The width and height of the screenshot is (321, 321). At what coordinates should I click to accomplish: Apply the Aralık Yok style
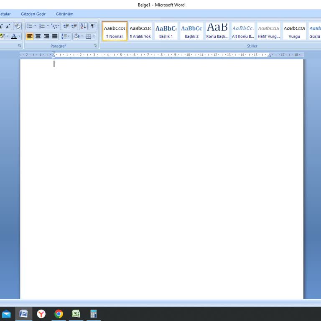coord(140,31)
